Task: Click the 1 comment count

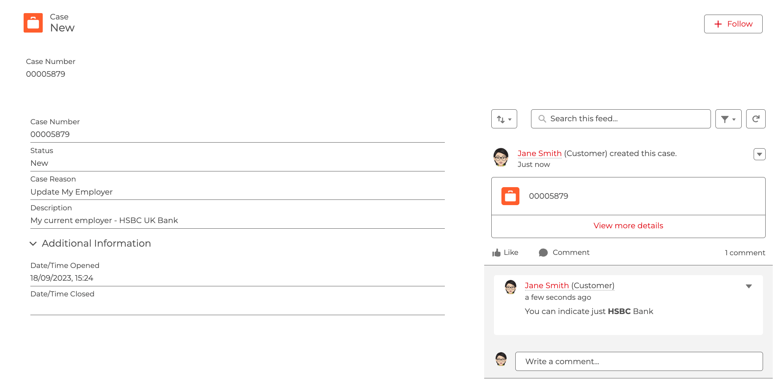Action: pos(745,253)
